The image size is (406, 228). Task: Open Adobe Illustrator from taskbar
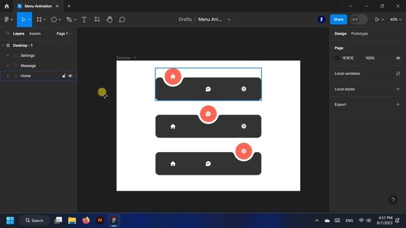point(100,220)
